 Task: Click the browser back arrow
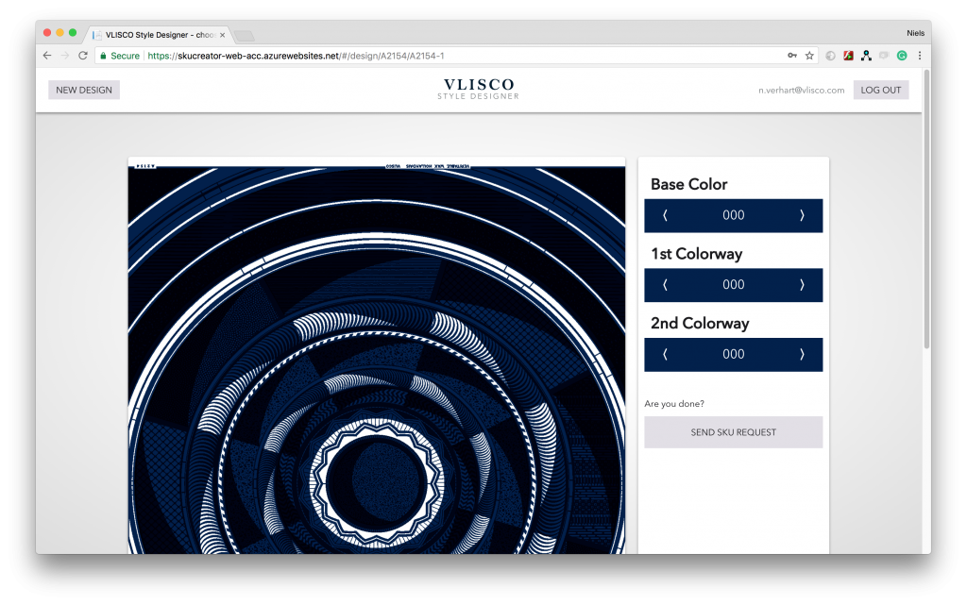tap(47, 56)
